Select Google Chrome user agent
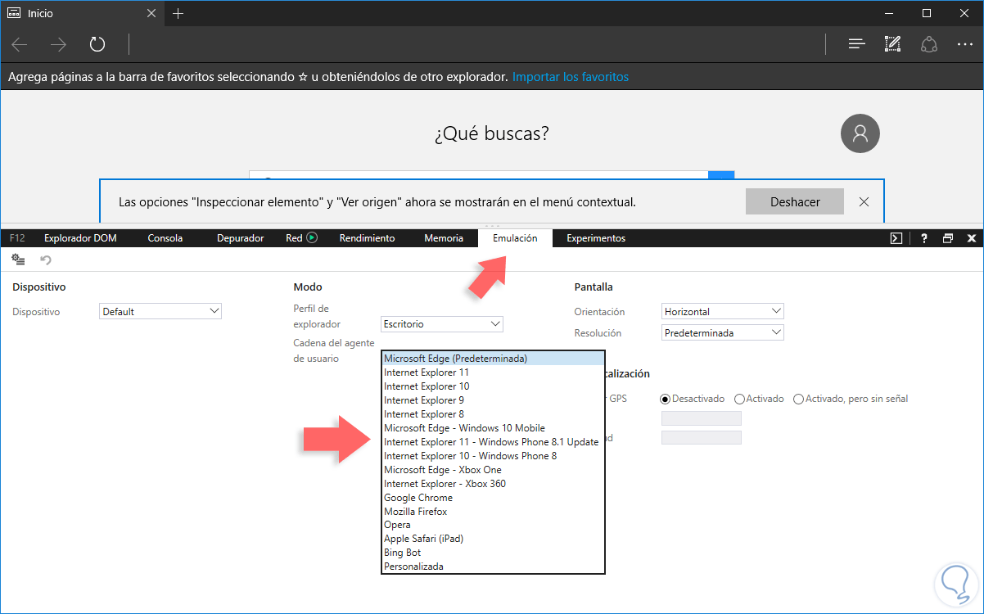This screenshot has height=614, width=984. pyautogui.click(x=493, y=498)
